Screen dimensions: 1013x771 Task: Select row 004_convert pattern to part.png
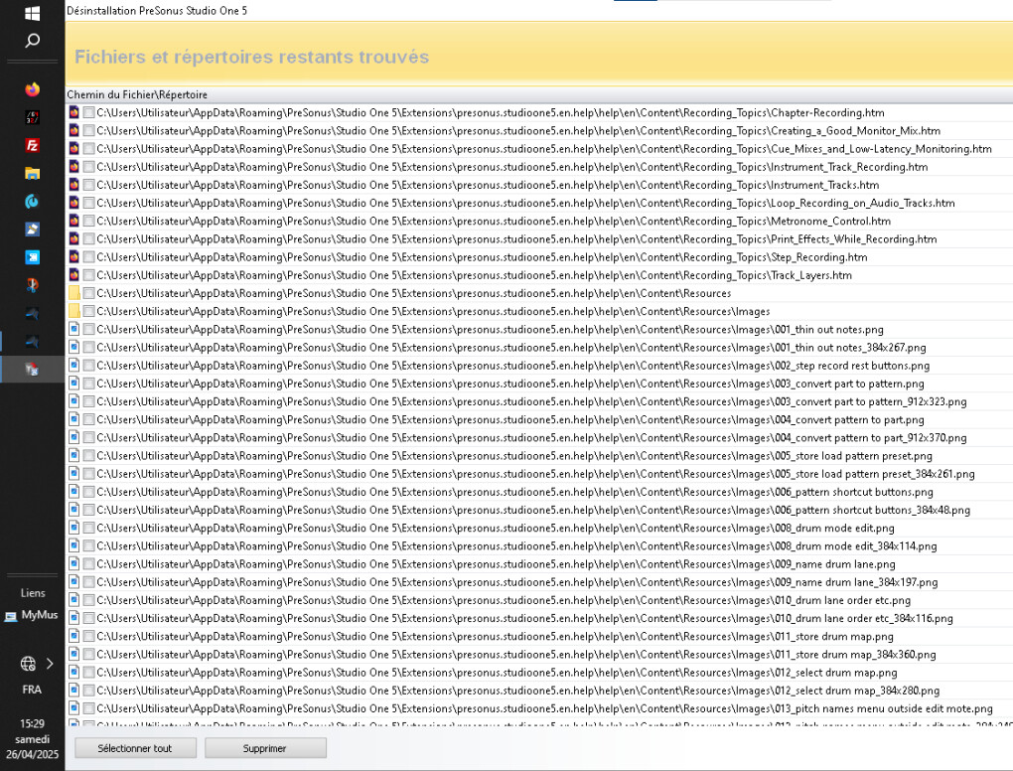pyautogui.click(x=539, y=419)
